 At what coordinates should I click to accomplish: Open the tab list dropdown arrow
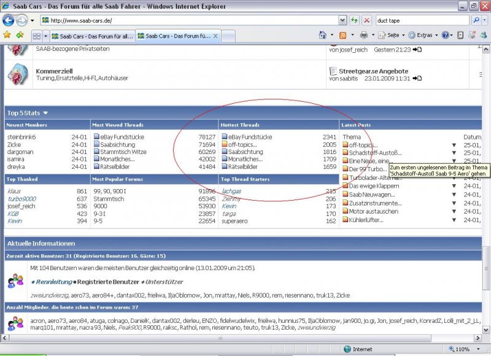click(45, 36)
